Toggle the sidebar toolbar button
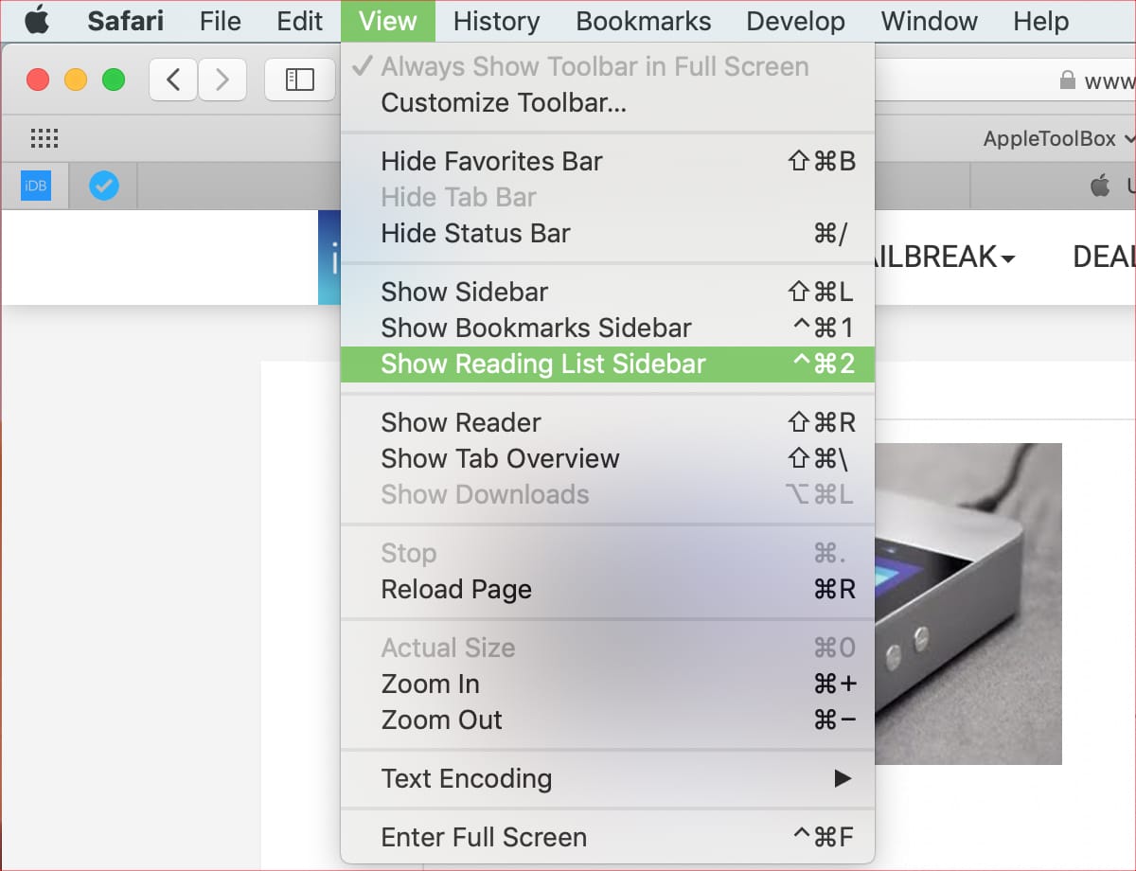The width and height of the screenshot is (1136, 871). click(x=300, y=80)
